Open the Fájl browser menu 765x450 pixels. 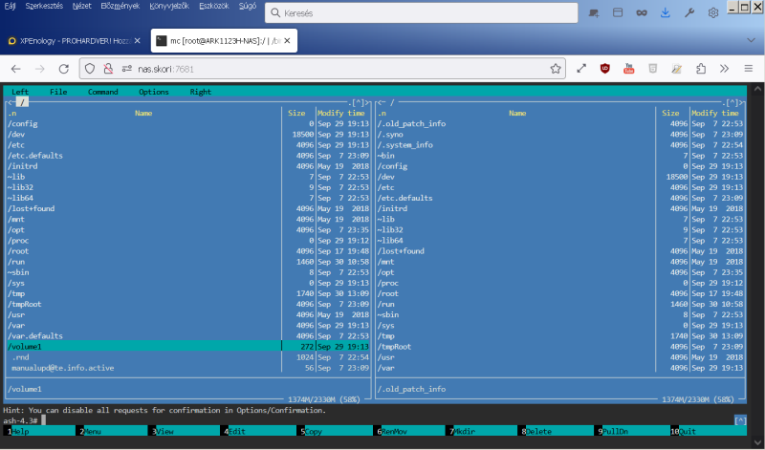click(10, 7)
